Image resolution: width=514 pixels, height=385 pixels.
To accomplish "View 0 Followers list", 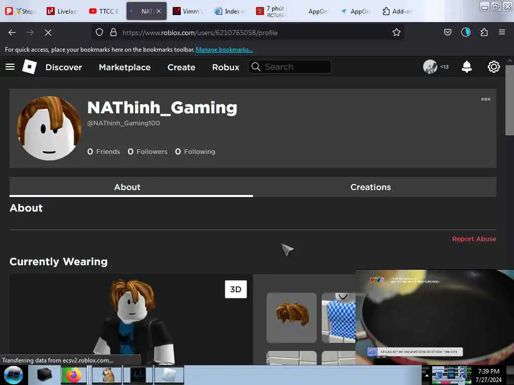I will 148,151.
